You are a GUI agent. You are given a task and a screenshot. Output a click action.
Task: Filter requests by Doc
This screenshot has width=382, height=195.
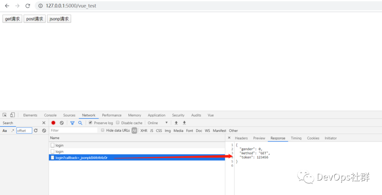coord(199,131)
